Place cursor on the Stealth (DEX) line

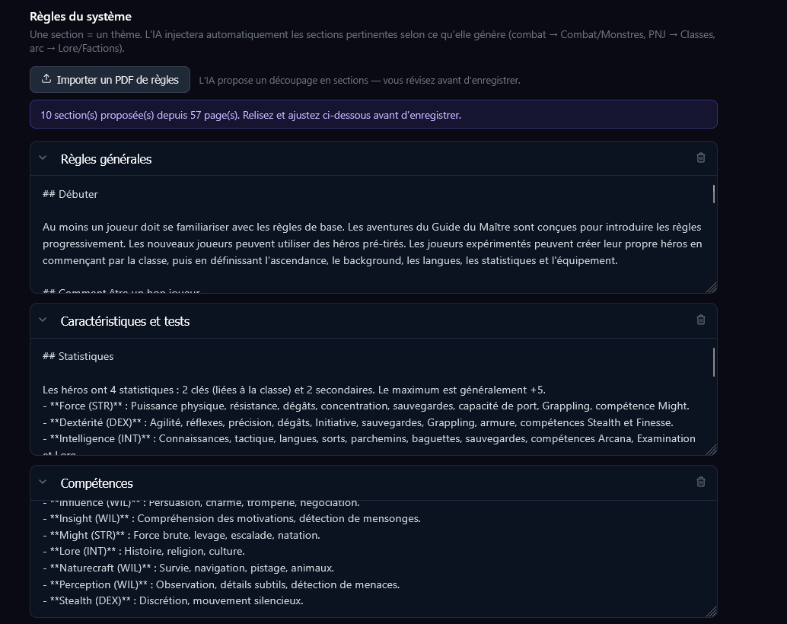[x=174, y=601]
